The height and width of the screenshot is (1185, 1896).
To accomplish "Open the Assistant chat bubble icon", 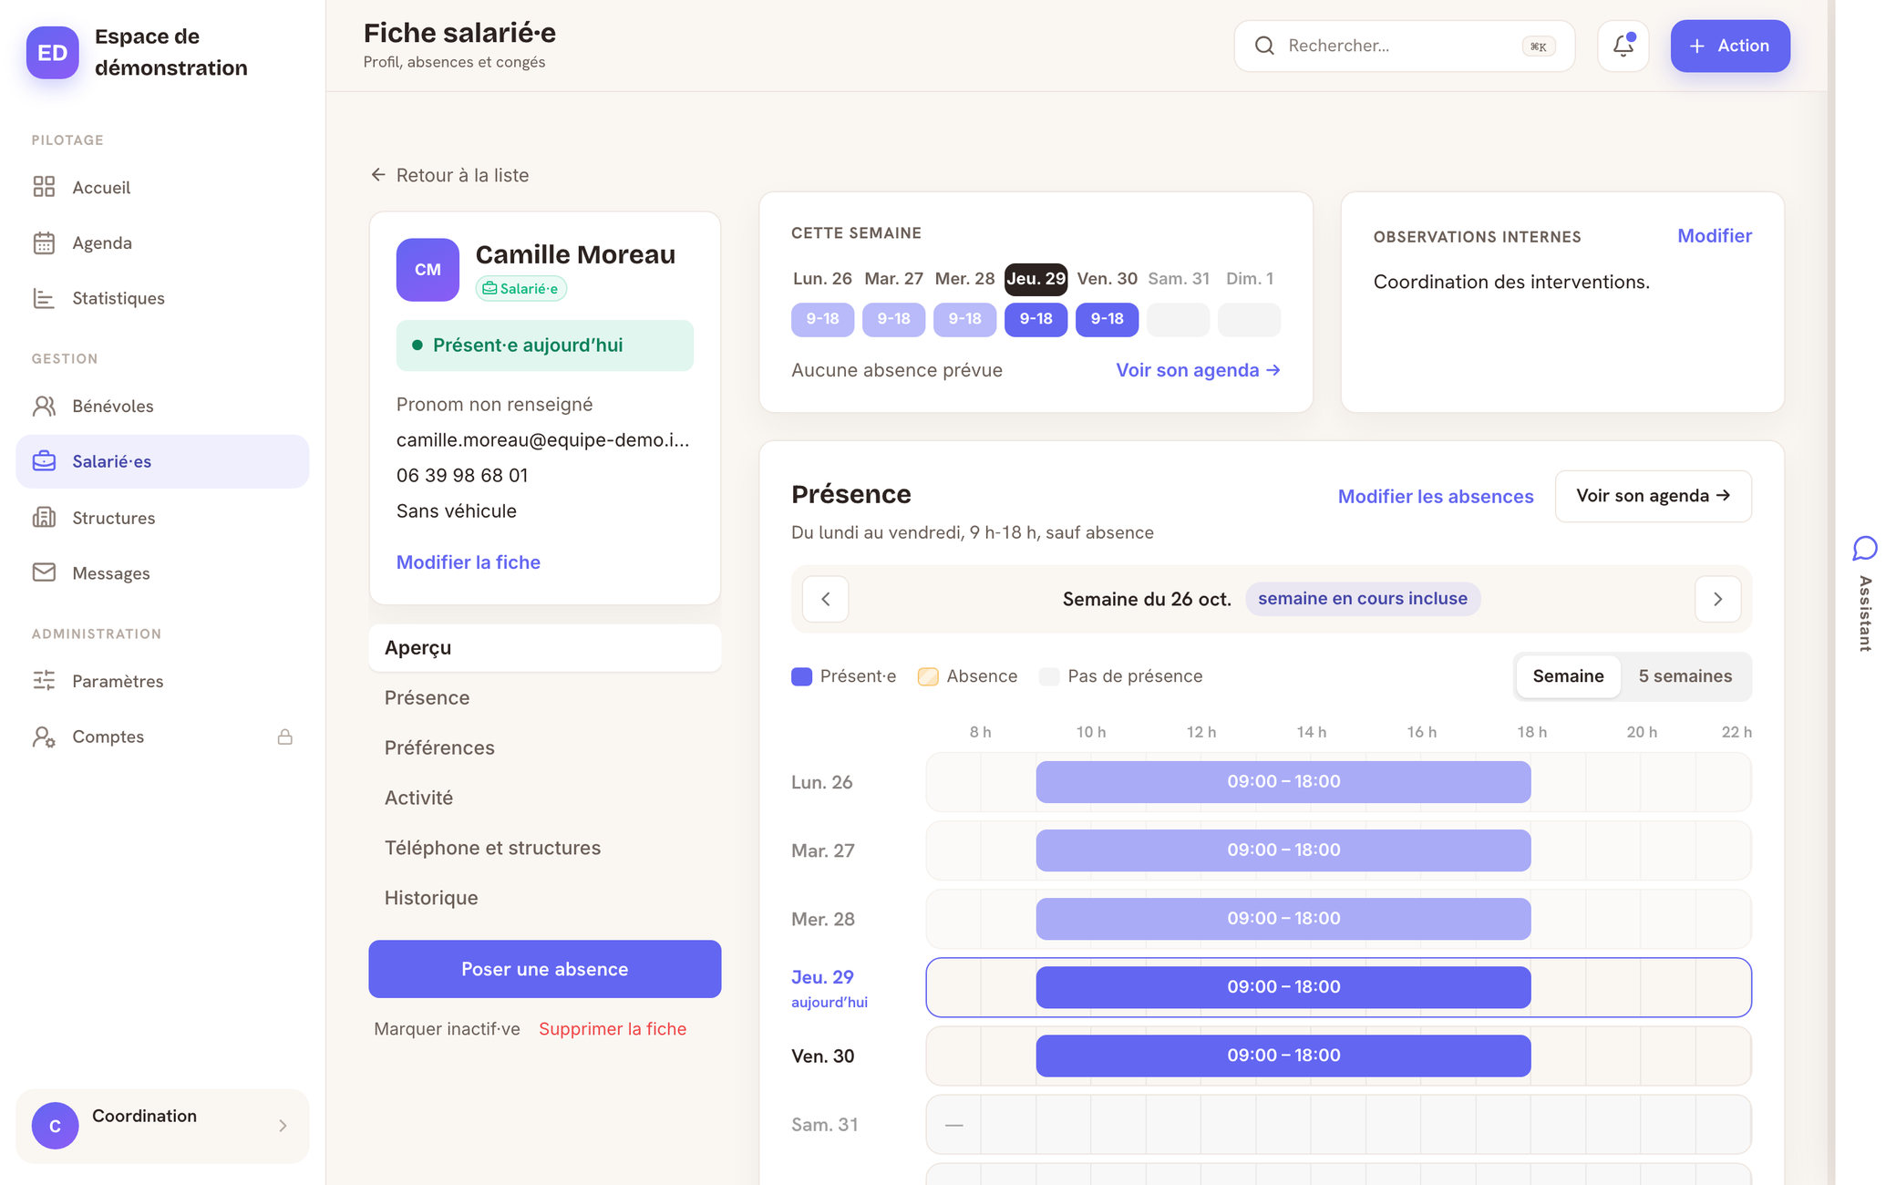I will (1864, 548).
